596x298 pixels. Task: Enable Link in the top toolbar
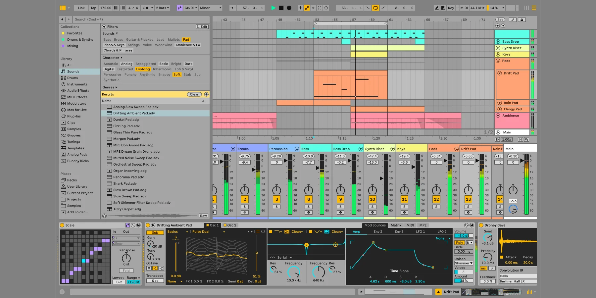(x=81, y=8)
